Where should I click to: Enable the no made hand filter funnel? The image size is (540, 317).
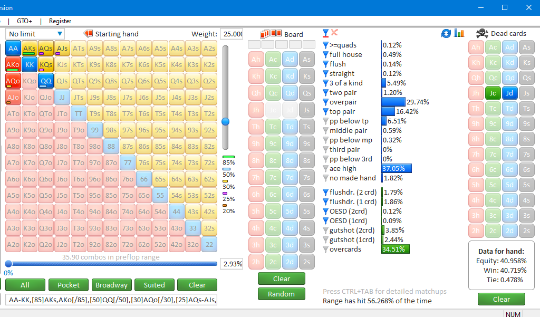(325, 178)
